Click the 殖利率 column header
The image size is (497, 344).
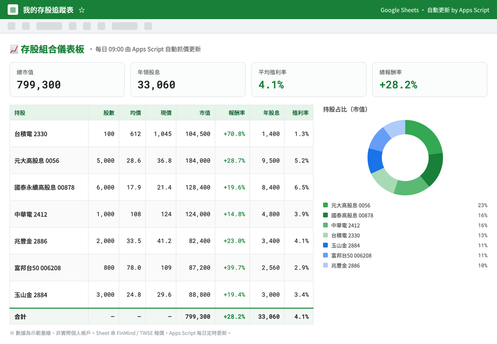[299, 113]
